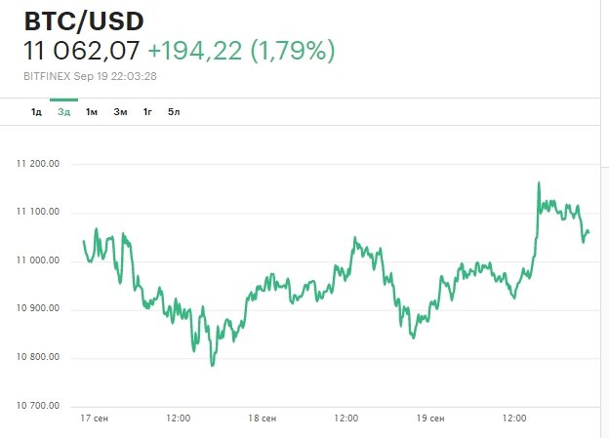609x438 pixels.
Task: Click the 18 сен date marker
Action: 262,418
